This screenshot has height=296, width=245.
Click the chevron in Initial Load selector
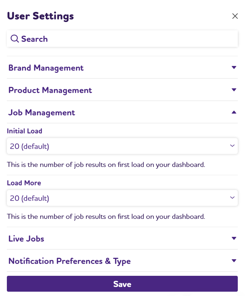(232, 146)
